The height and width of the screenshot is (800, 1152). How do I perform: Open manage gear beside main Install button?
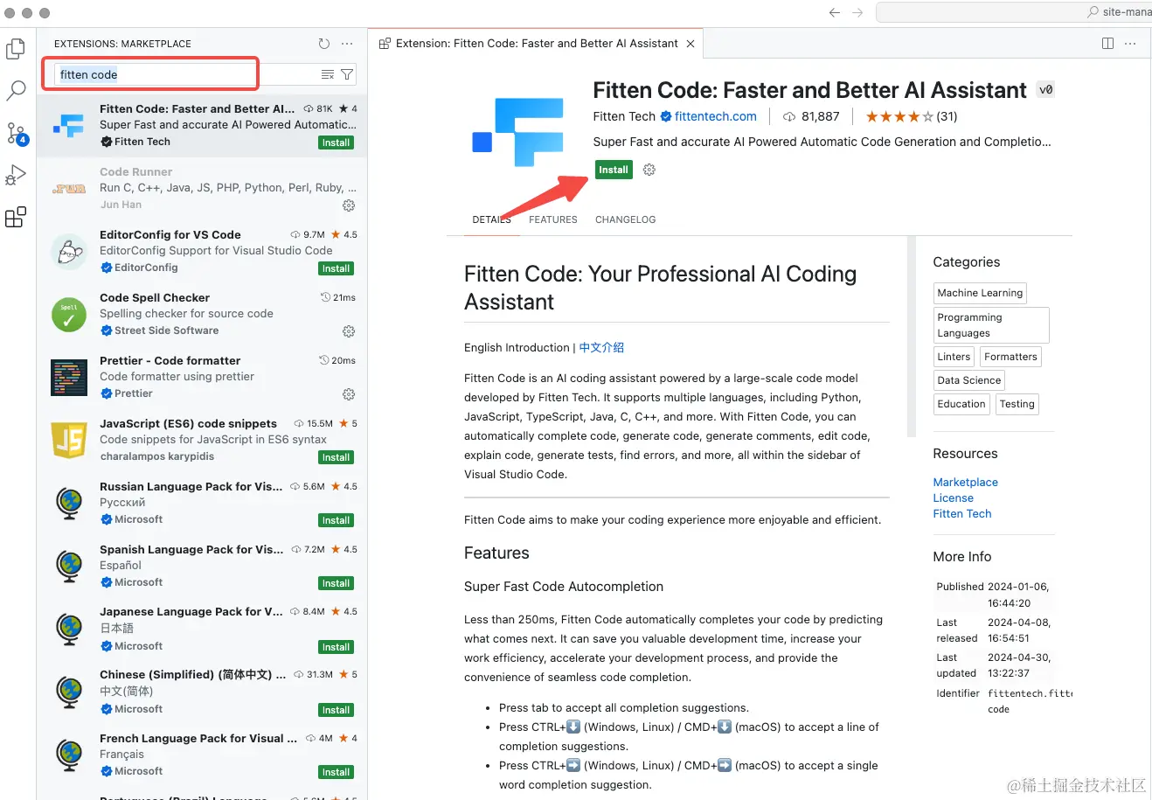[649, 170]
